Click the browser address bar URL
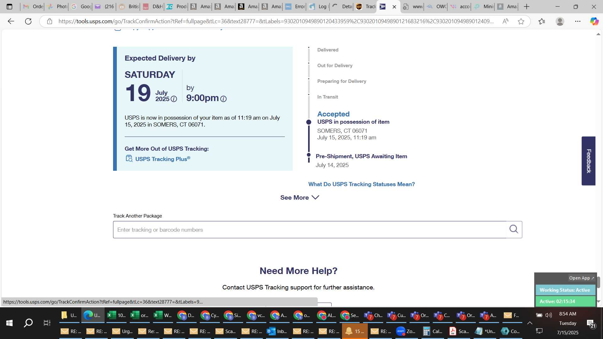 point(276,21)
